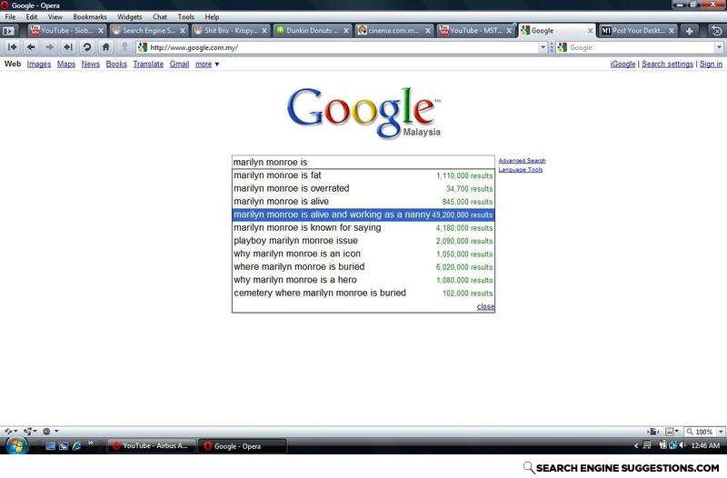Click the Opera toolbar Google search field
The height and width of the screenshot is (478, 727).
(x=640, y=47)
